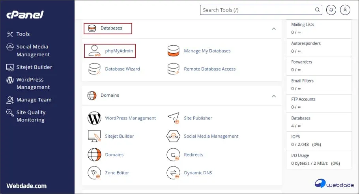Open Sitejet Builder from the sidebar
This screenshot has width=359, height=194.
[34, 67]
